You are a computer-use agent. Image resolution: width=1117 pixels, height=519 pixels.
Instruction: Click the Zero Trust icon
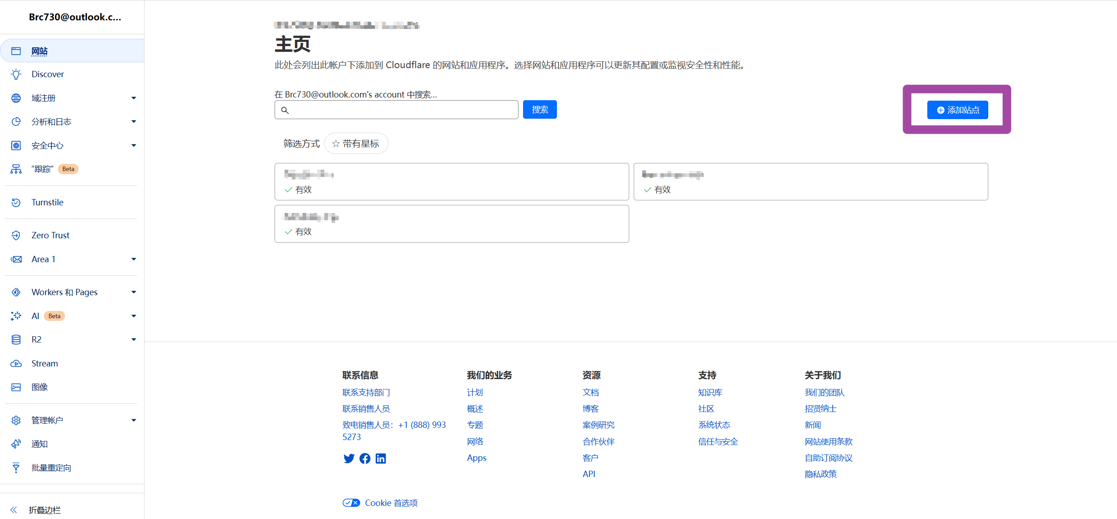[16, 235]
